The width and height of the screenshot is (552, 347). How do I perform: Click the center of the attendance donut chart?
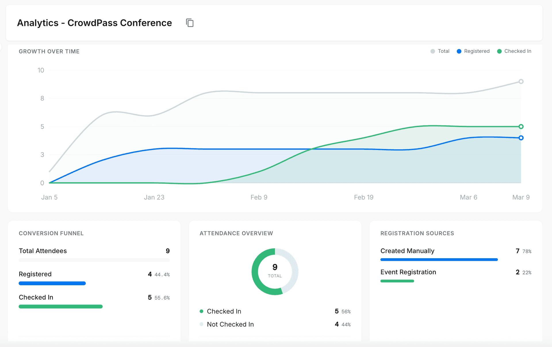coord(275,271)
